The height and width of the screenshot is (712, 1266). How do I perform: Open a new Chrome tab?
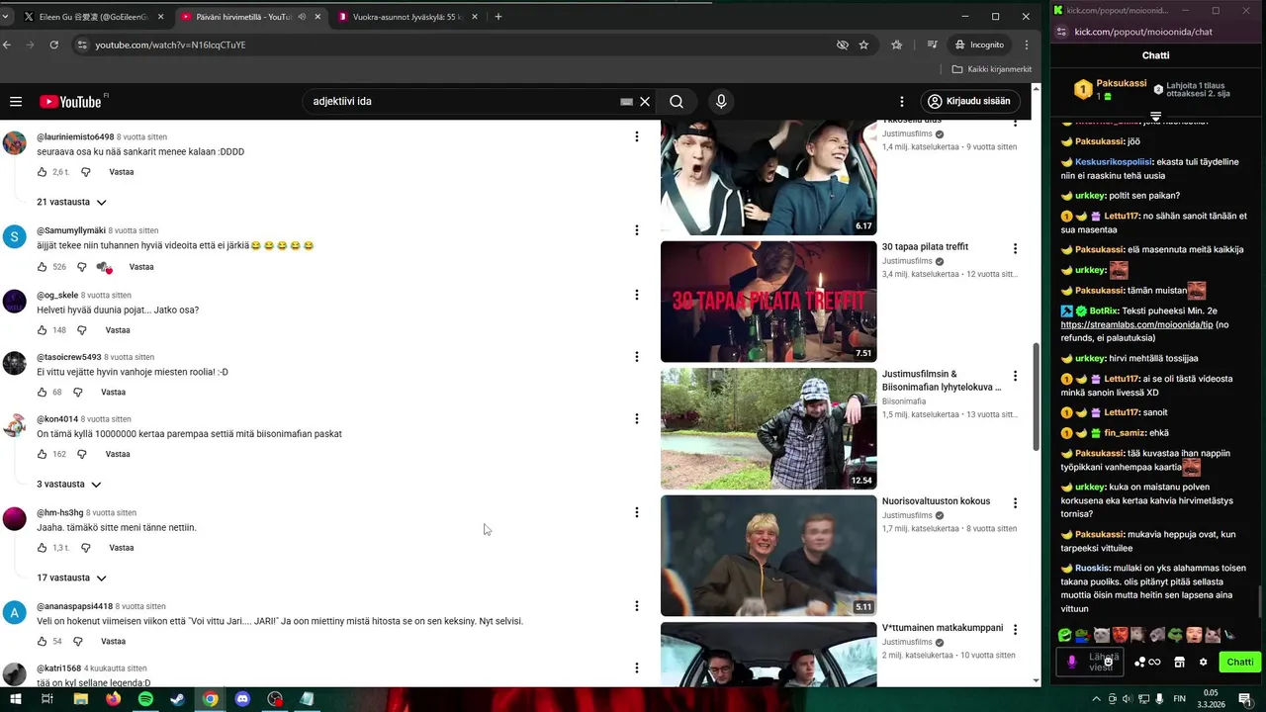[x=498, y=17]
